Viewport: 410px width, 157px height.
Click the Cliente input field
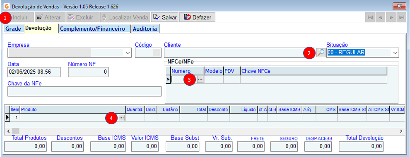coord(239,53)
